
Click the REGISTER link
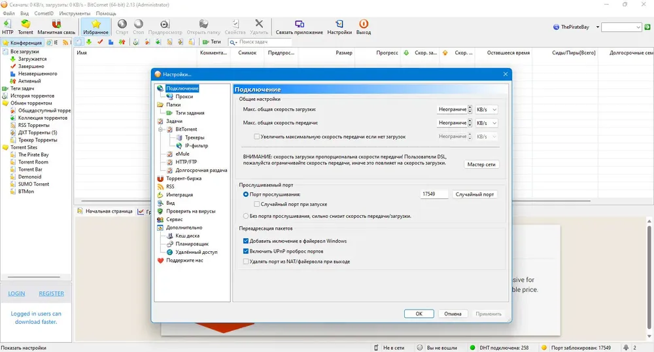click(51, 294)
